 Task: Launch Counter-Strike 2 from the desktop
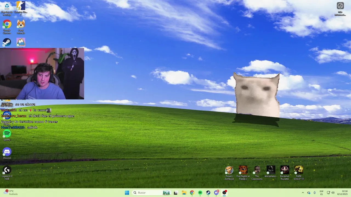(x=21, y=9)
